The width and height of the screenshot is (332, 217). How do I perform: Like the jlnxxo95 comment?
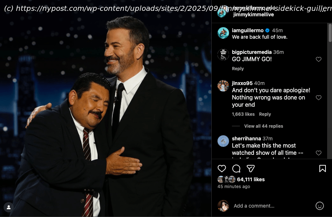[318, 98]
